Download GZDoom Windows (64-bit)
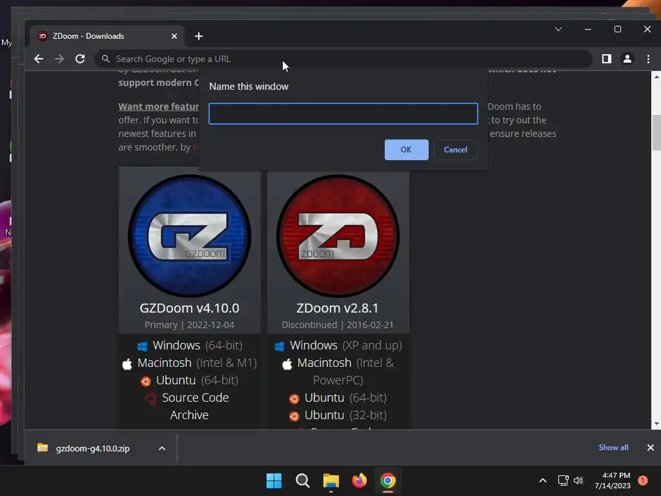Image resolution: width=661 pixels, height=496 pixels. [198, 346]
